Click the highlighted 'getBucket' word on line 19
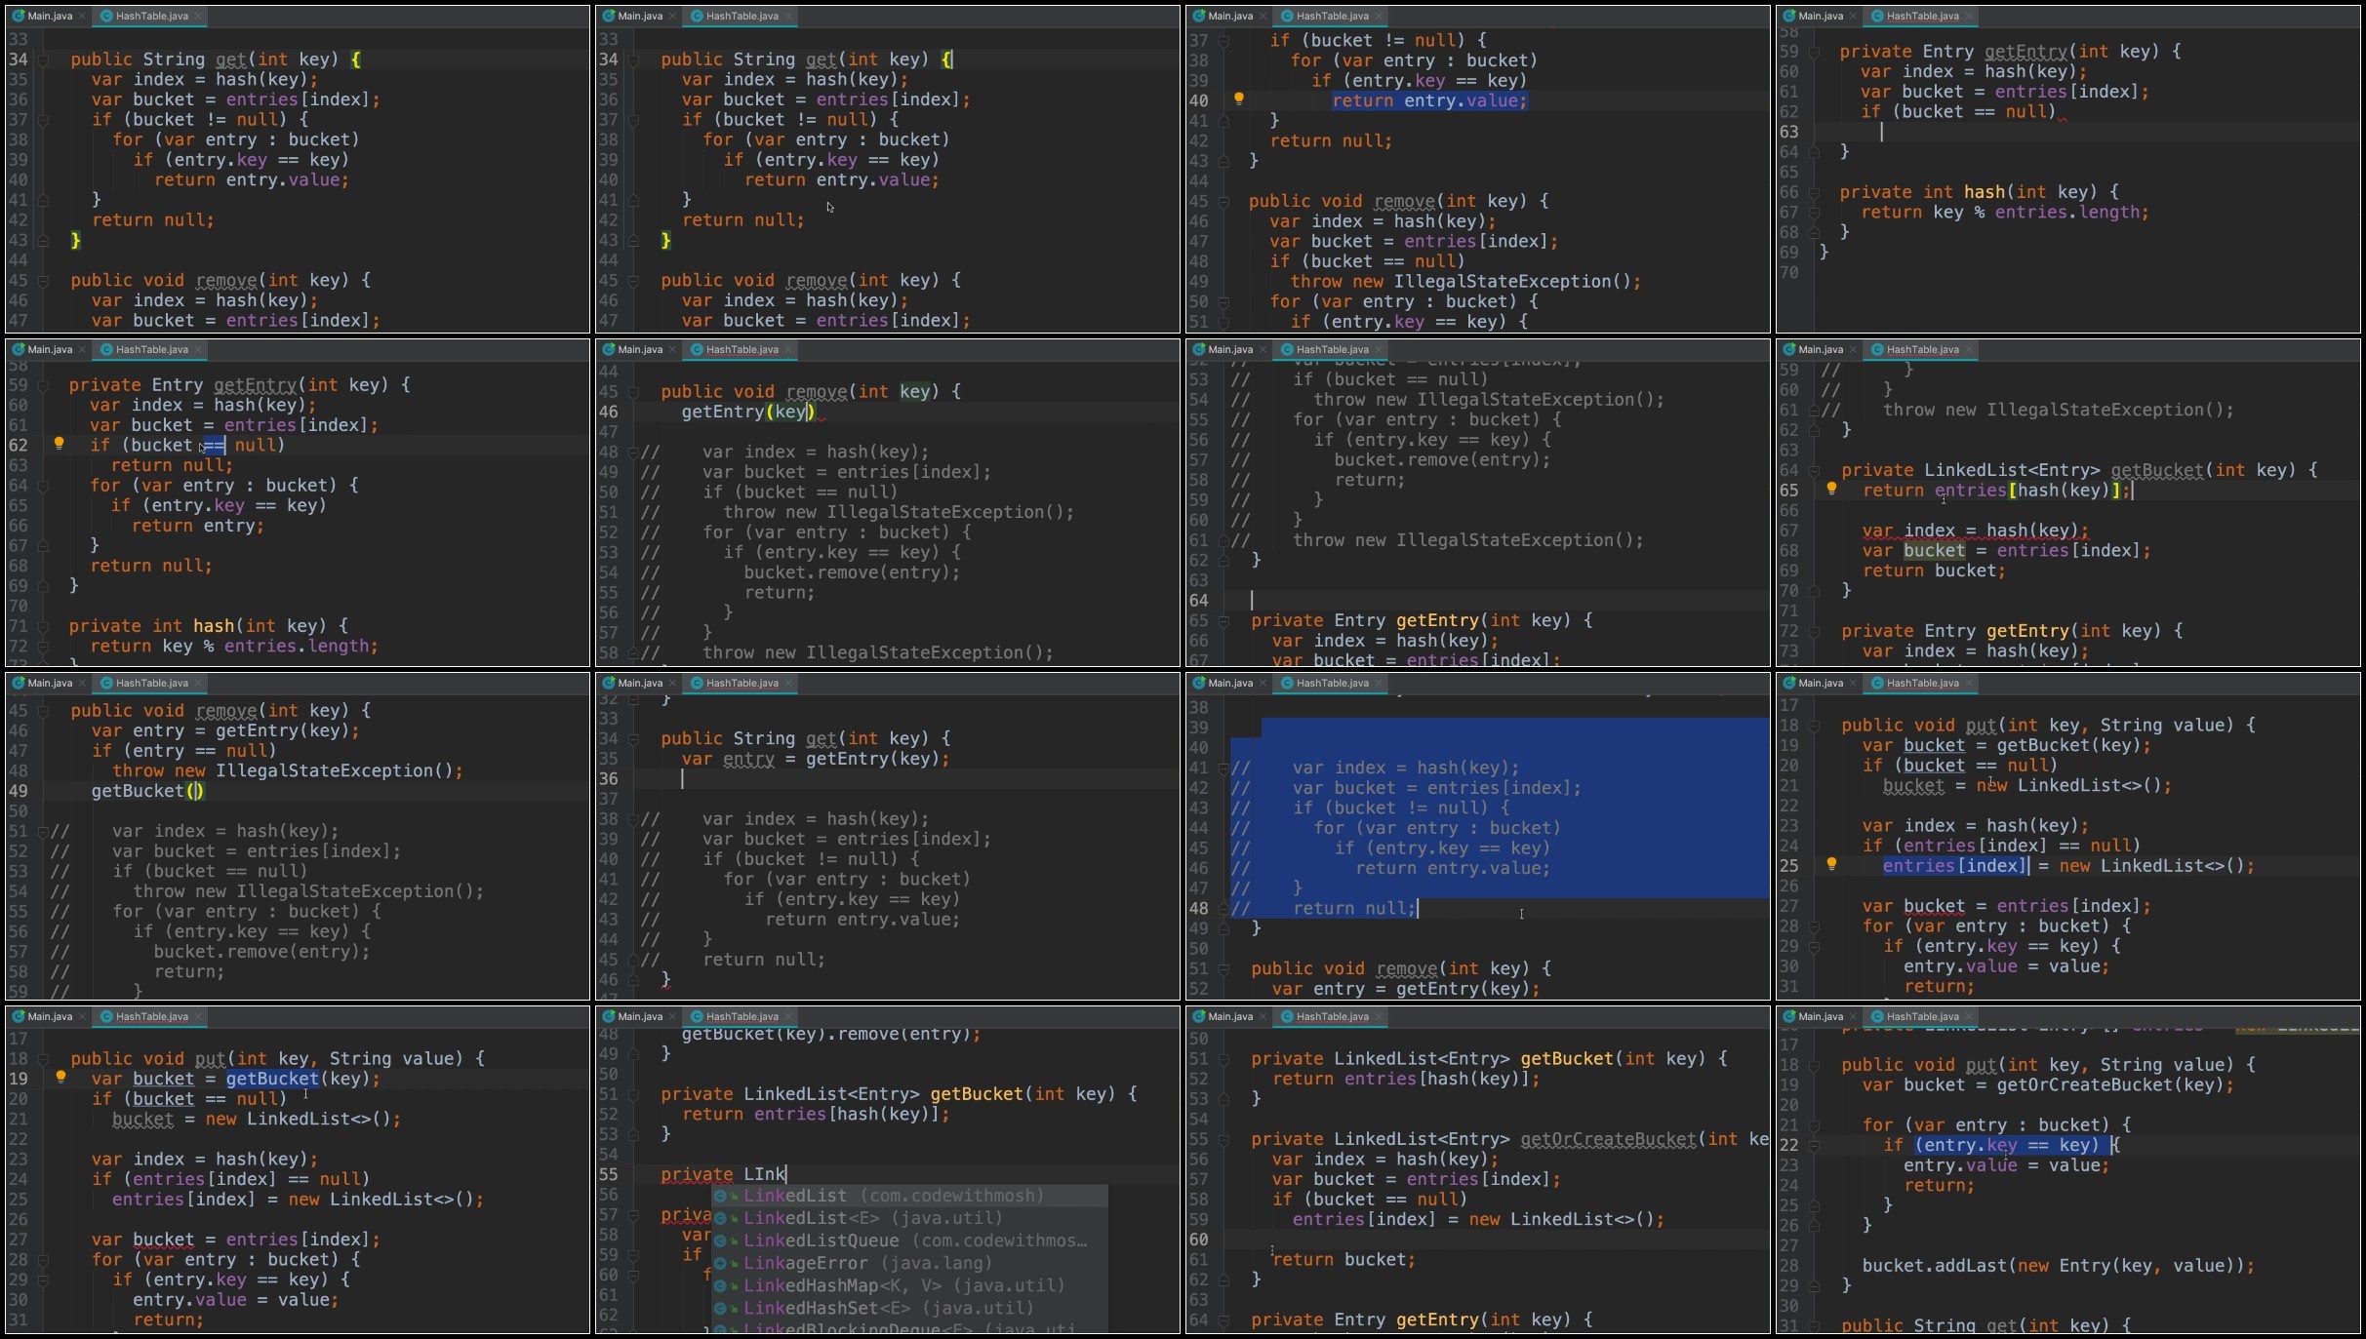The height and width of the screenshot is (1339, 2366). click(x=272, y=1079)
